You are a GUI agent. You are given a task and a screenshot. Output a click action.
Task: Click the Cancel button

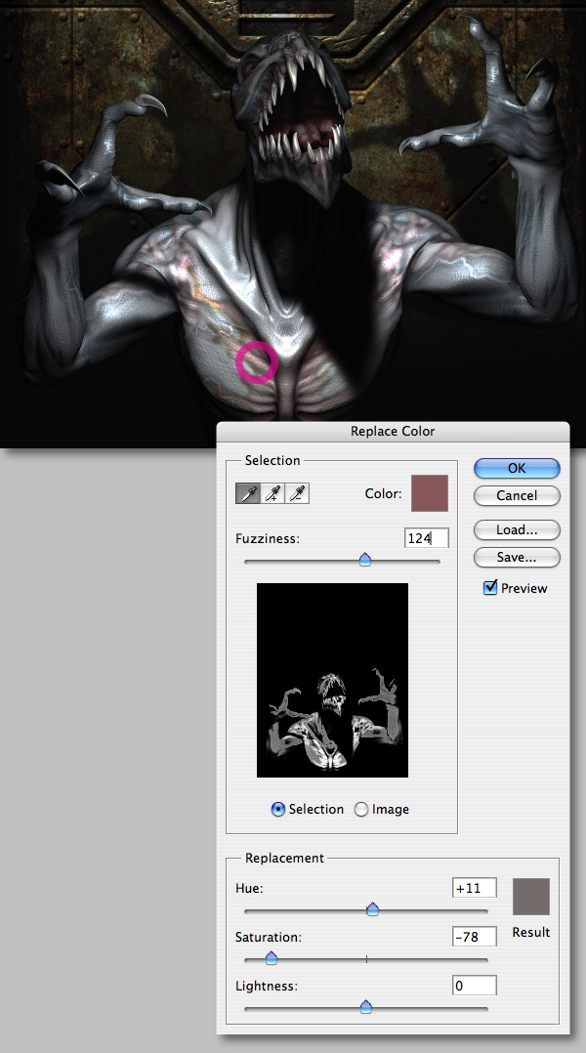click(x=517, y=495)
